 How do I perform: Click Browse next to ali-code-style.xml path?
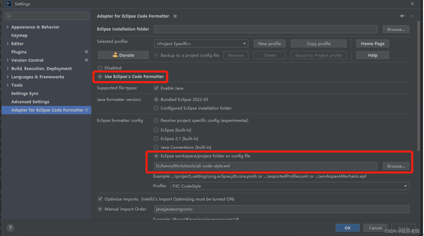396,166
